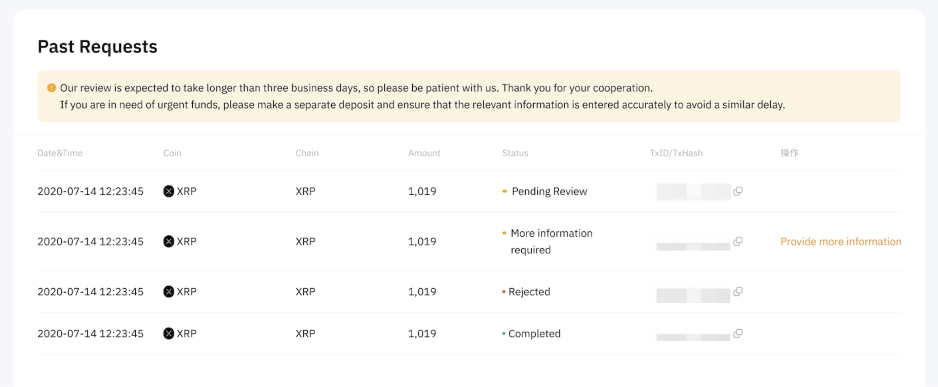Click XRP coin icon in More information row
938x387 pixels.
coord(169,241)
